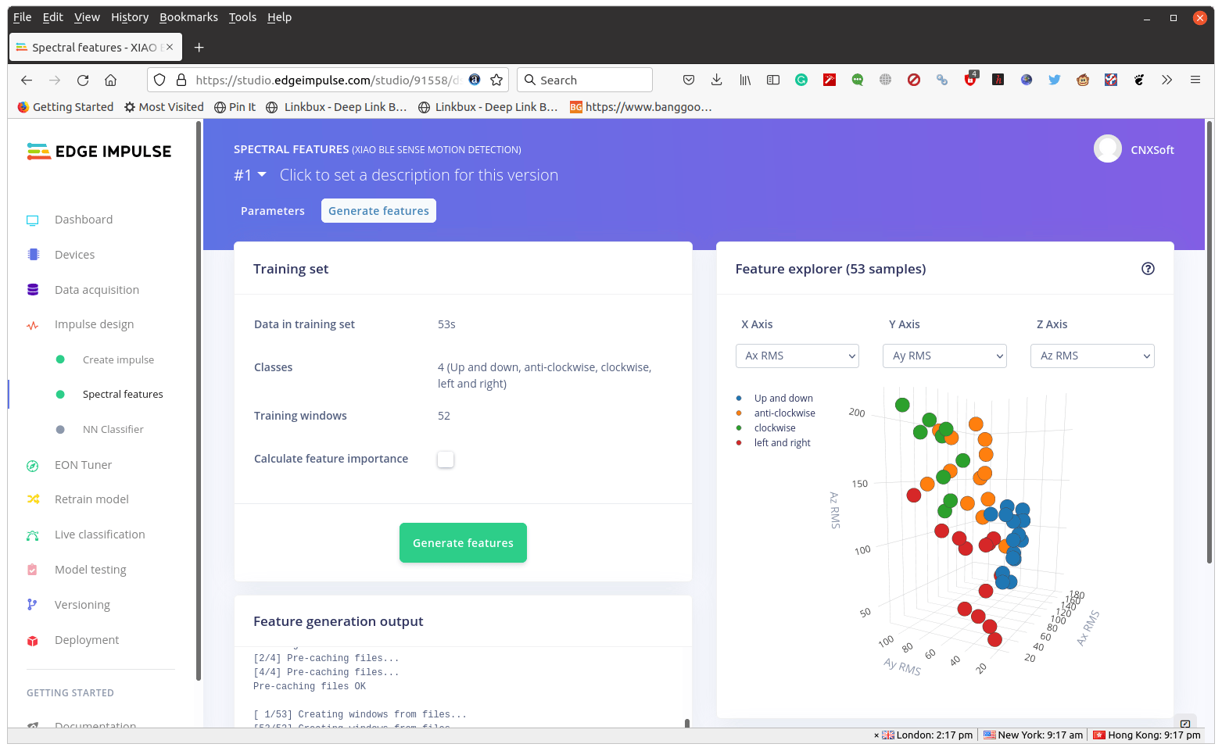Click the browser Search field
The height and width of the screenshot is (751, 1222).
(x=585, y=80)
